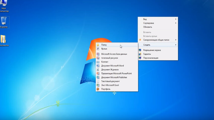Image resolution: width=214 pixels, height=120 pixels.
Task: Select Создать in the context menu
Action: coord(158,45)
